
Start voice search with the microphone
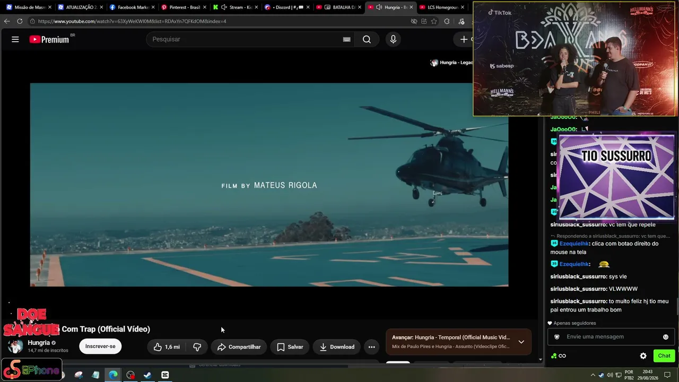tap(393, 39)
